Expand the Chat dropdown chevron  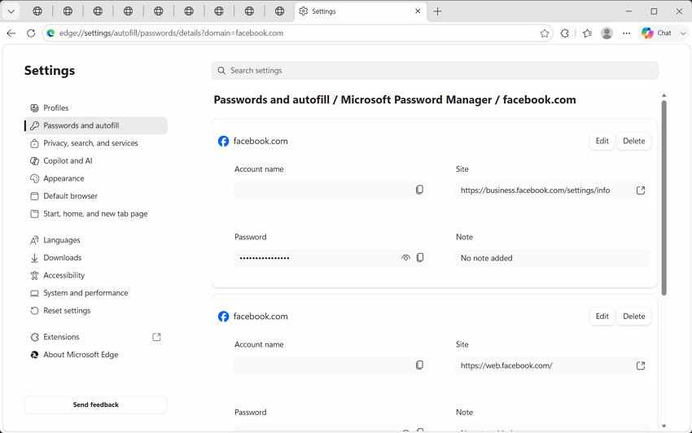tap(683, 33)
